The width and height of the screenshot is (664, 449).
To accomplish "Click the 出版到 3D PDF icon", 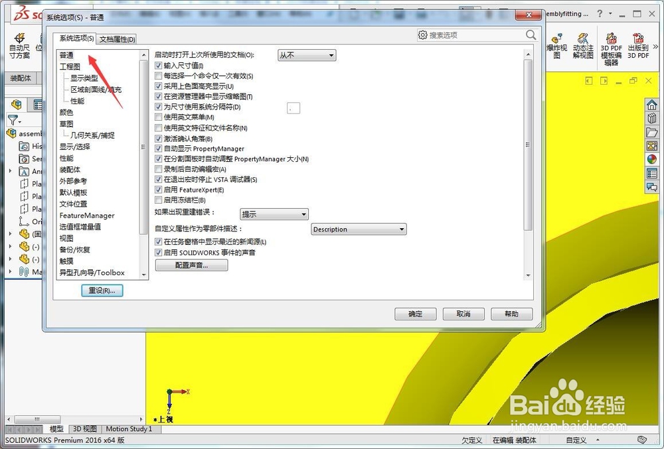I will 638,46.
